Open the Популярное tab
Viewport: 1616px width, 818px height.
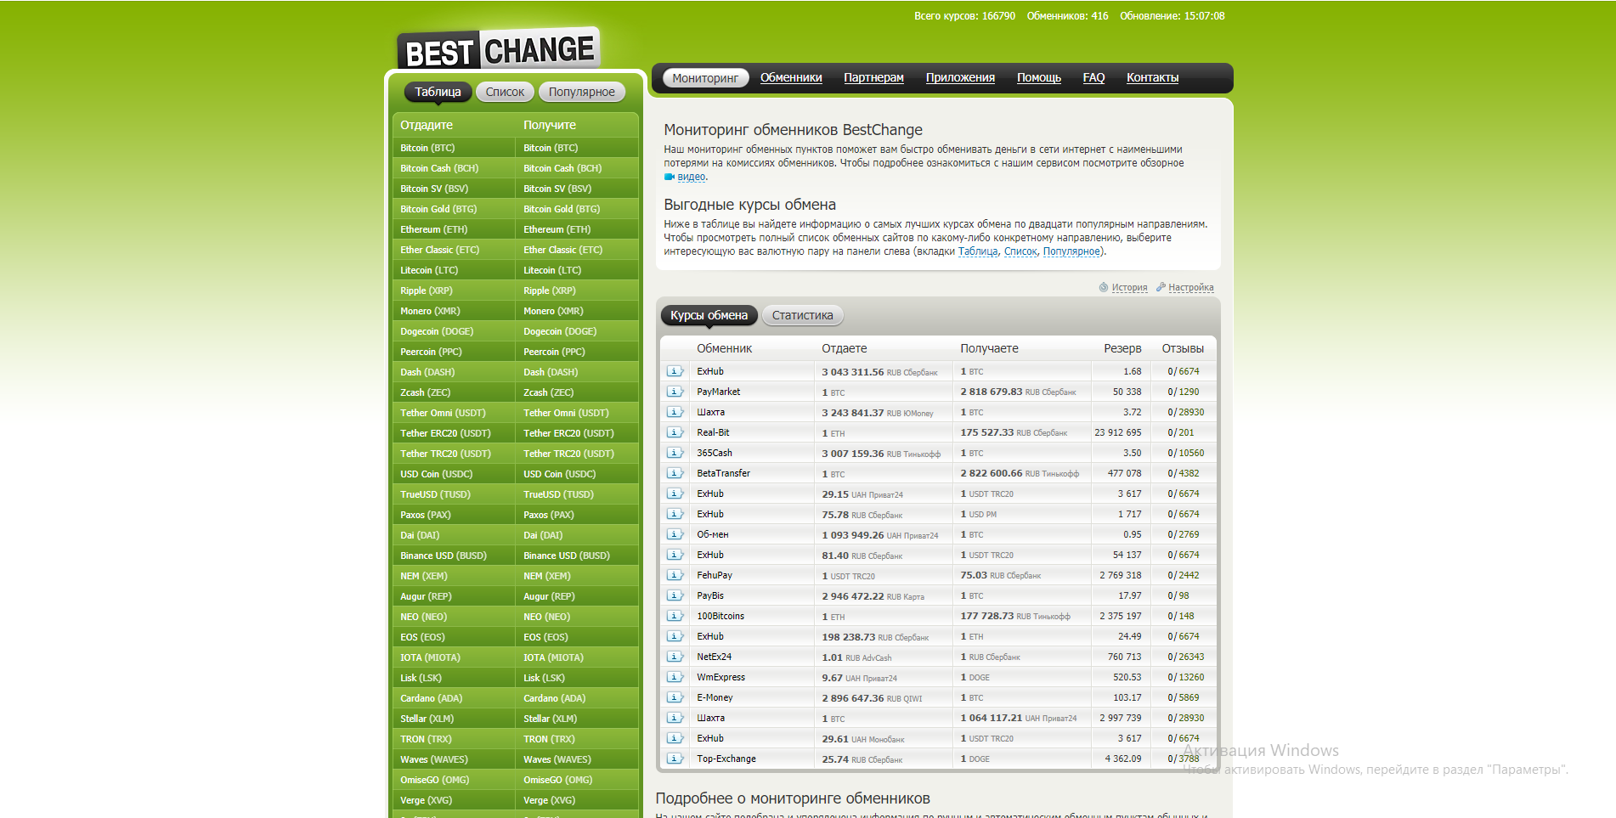point(581,92)
